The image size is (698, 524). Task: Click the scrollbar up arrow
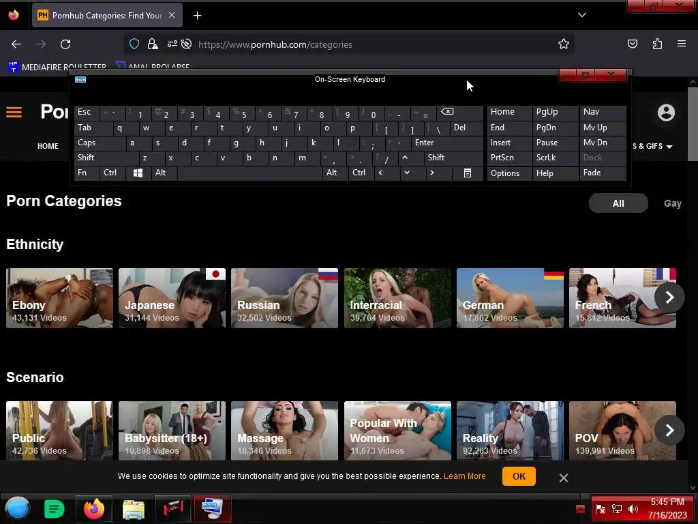point(693,83)
